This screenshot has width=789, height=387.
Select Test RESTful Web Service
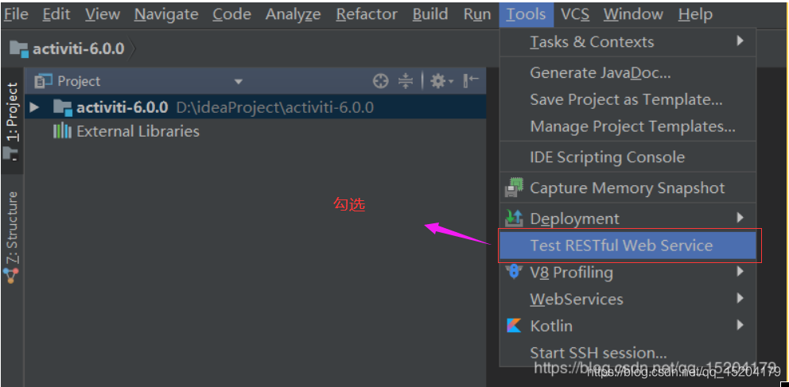(x=628, y=246)
